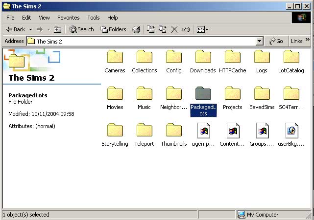The height and width of the screenshot is (220, 314).
Task: Select the Projects folder
Action: pyautogui.click(x=232, y=98)
